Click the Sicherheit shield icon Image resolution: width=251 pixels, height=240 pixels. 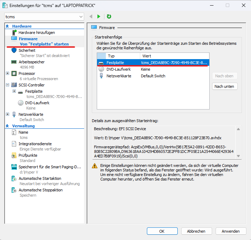14,50
